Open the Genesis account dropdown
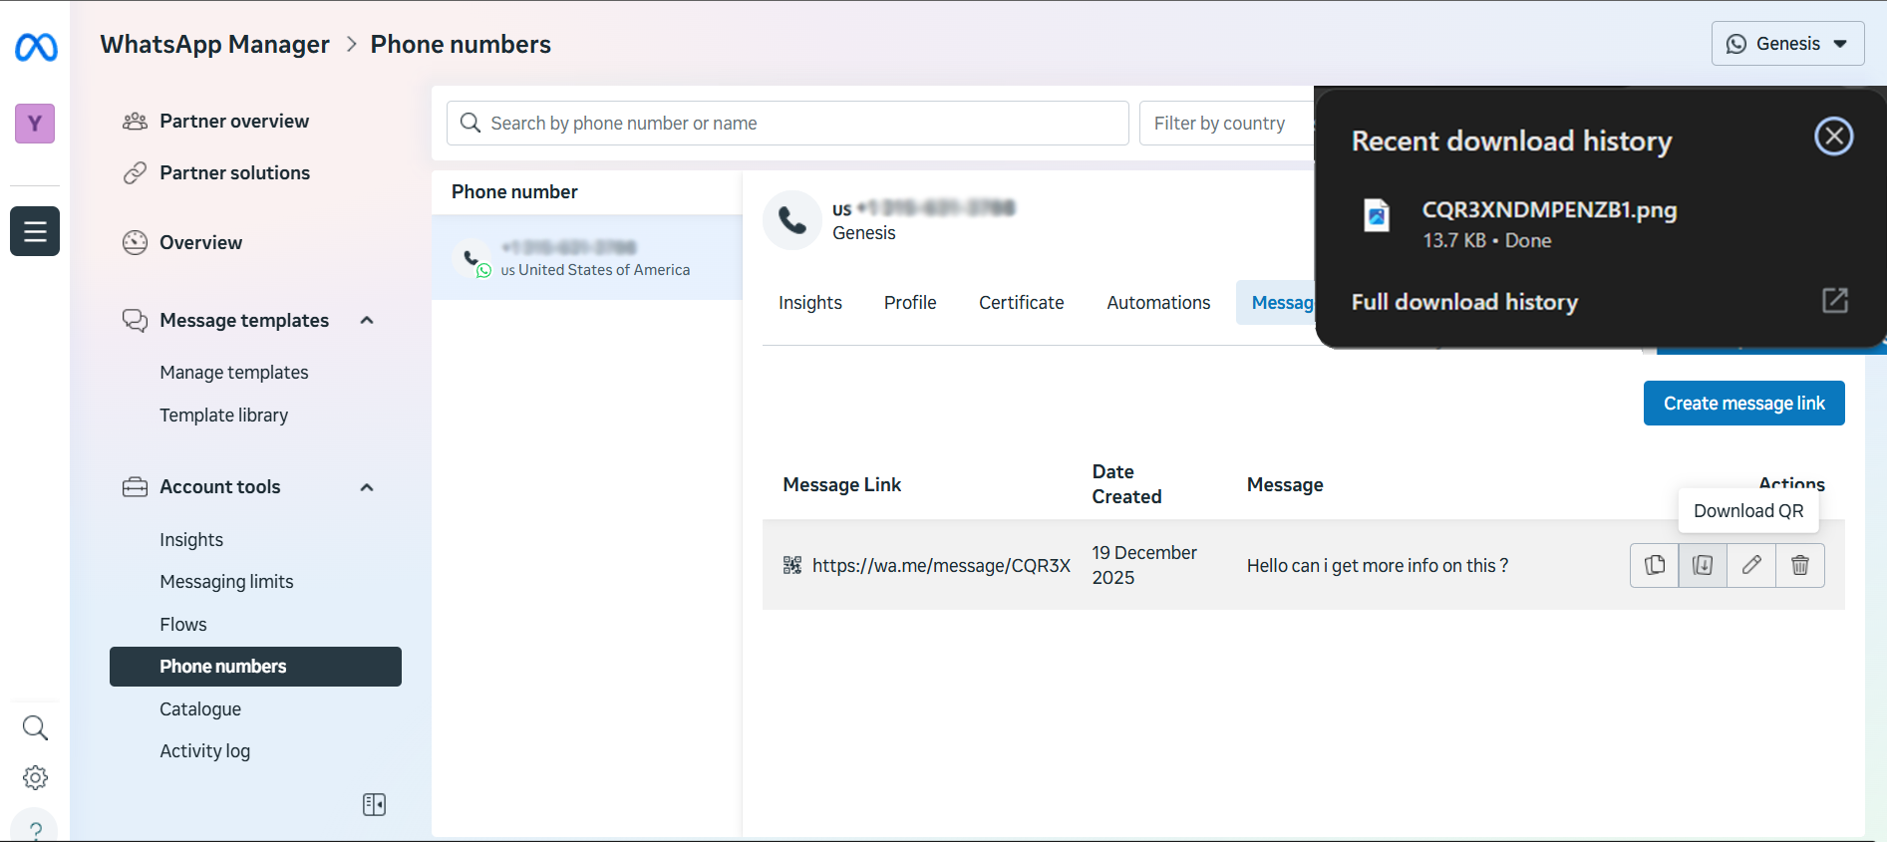 pyautogui.click(x=1787, y=44)
